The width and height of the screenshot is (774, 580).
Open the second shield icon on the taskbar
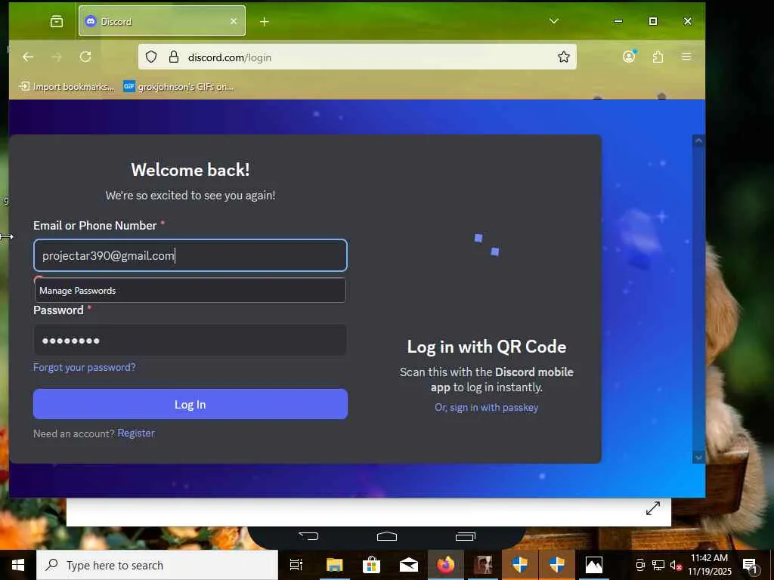click(x=557, y=565)
